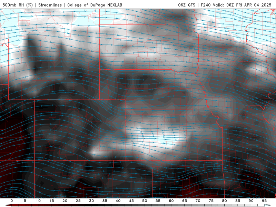
Task: Click the color bar label '70'
Action: coord(198,201)
